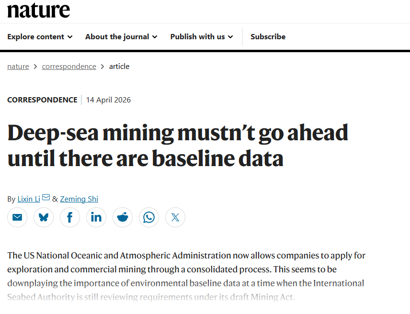Open author Zeming Shi's link
This screenshot has height=314, width=410.
(x=79, y=199)
